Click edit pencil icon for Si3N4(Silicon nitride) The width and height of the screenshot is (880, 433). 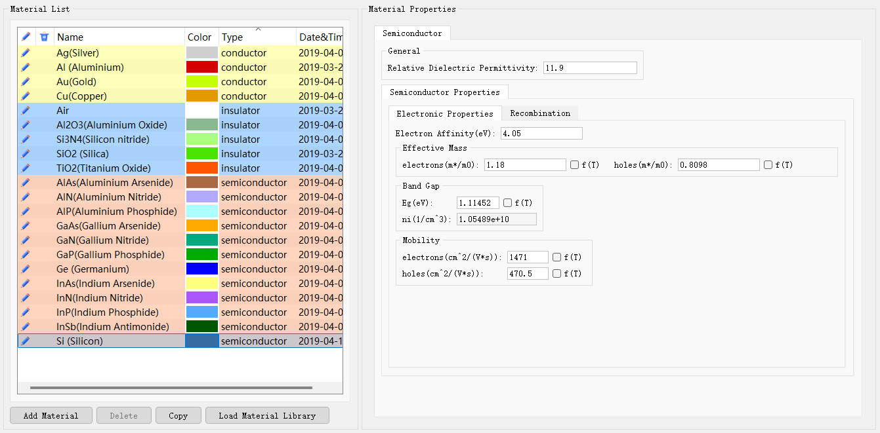pos(26,139)
